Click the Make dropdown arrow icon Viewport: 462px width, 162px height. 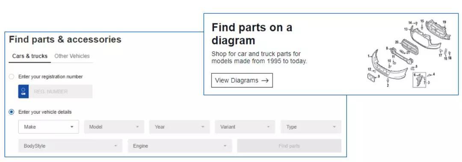(72, 127)
